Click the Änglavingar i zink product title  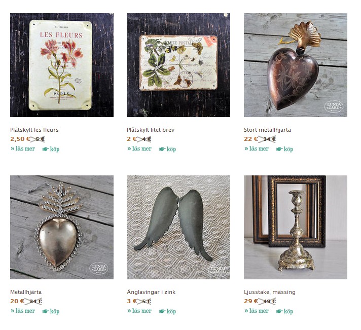[151, 292]
